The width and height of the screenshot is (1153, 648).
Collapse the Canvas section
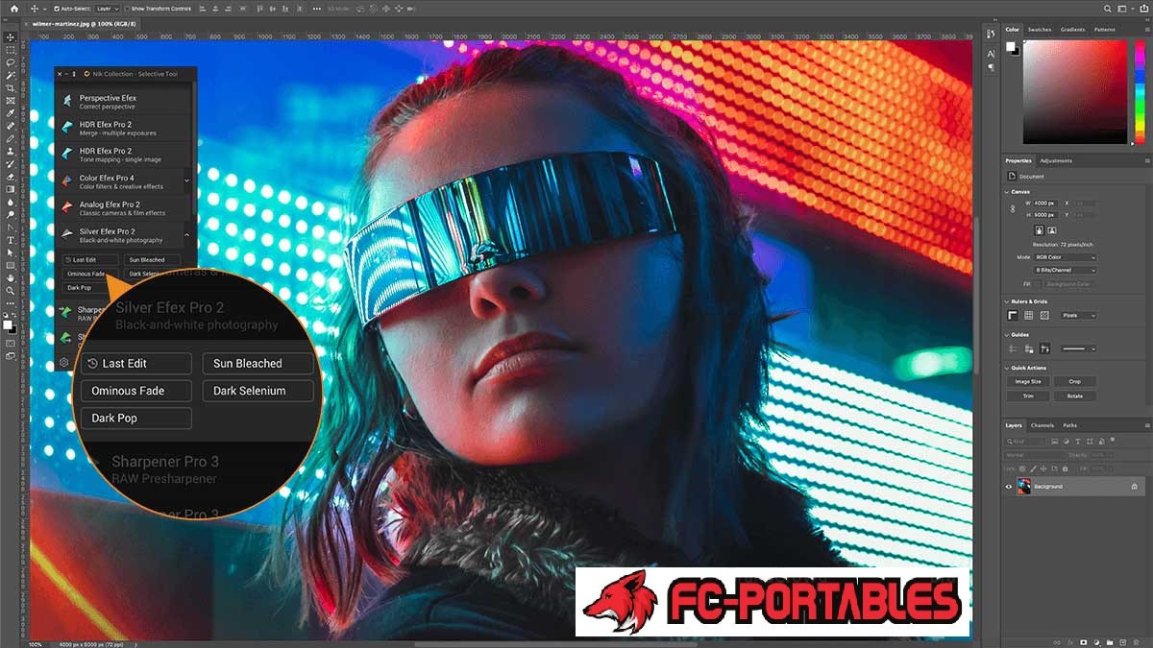[x=1006, y=192]
